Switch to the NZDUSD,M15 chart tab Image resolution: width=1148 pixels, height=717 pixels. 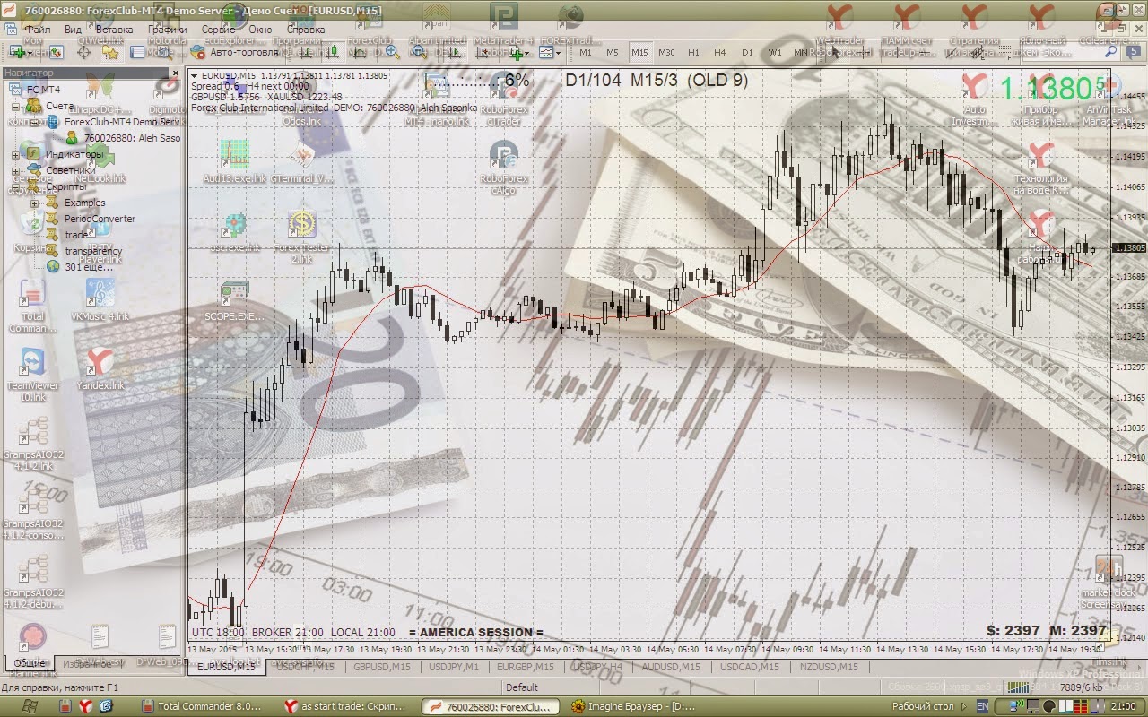(x=828, y=667)
